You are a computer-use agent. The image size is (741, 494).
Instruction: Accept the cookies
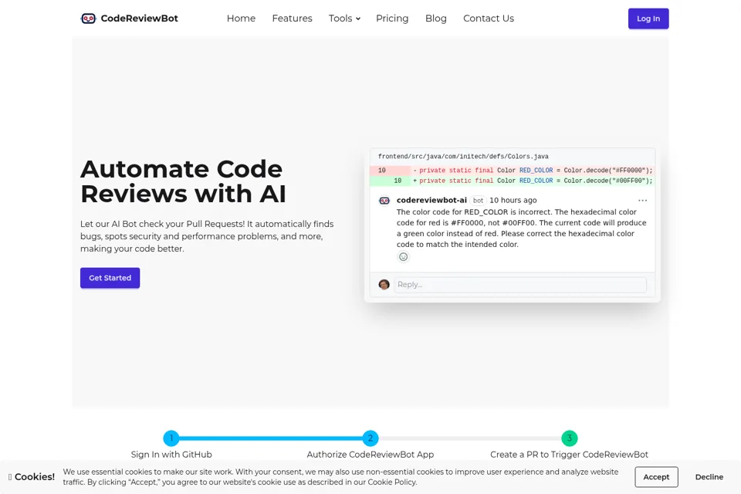pyautogui.click(x=656, y=477)
